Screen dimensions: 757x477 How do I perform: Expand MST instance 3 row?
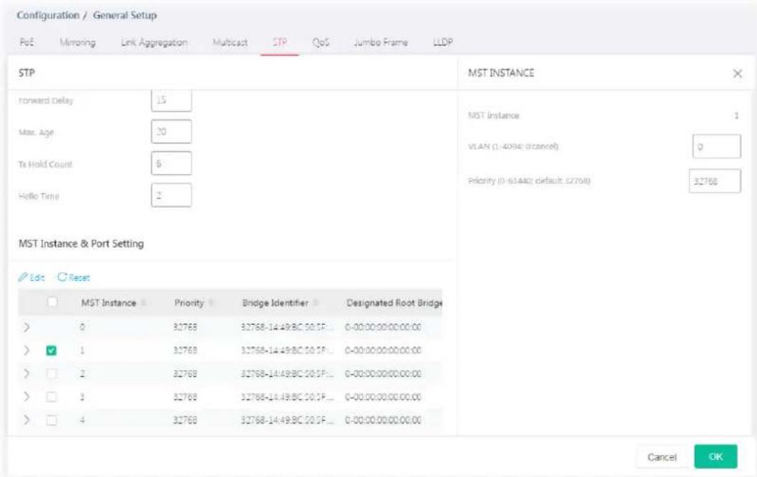coord(26,397)
